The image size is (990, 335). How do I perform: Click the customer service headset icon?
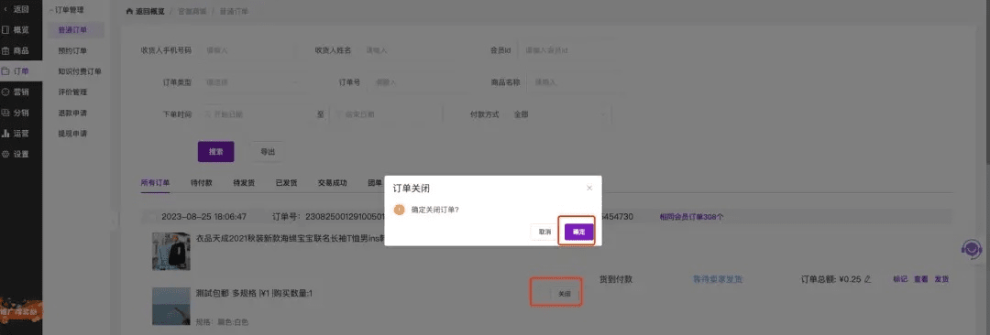(x=971, y=249)
